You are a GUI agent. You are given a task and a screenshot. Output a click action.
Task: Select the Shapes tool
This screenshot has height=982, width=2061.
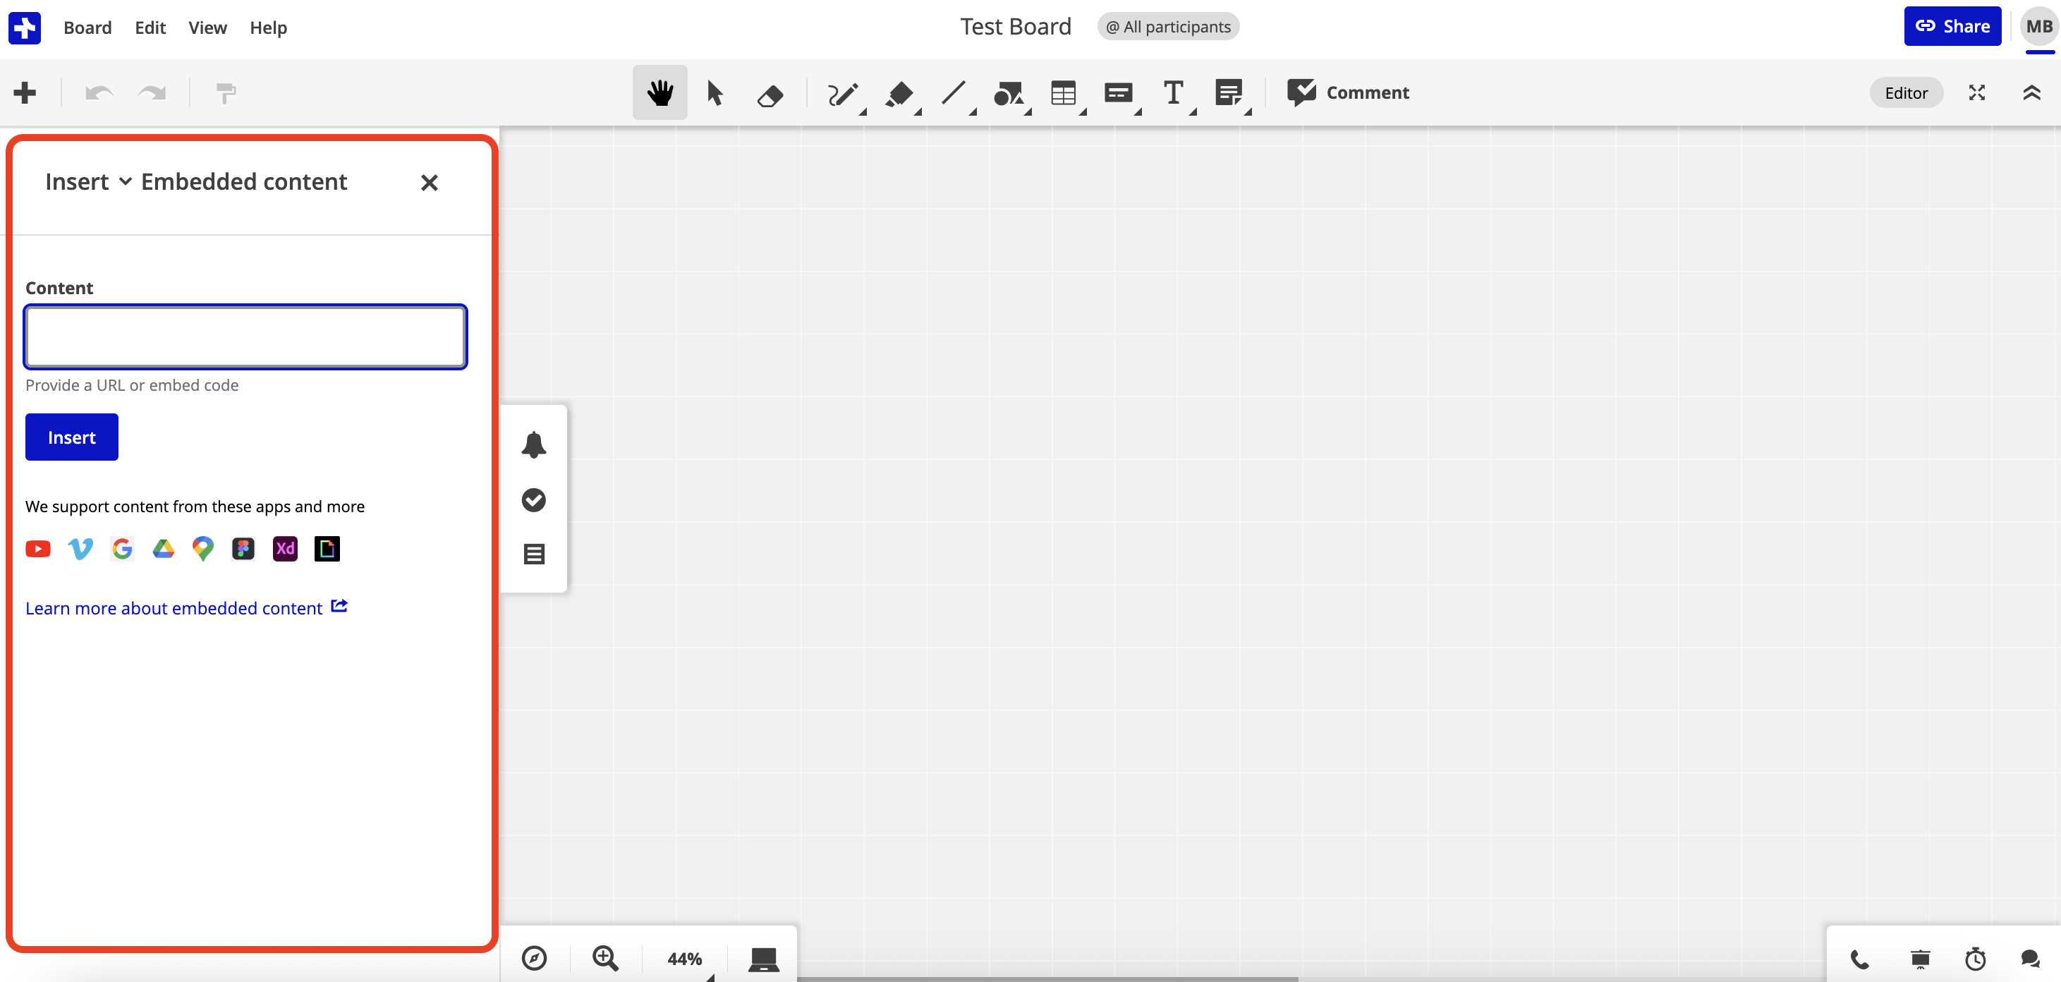pyautogui.click(x=1010, y=92)
